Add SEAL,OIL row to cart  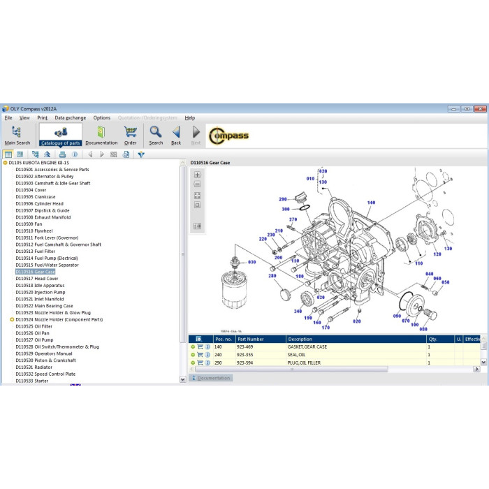click(x=200, y=355)
